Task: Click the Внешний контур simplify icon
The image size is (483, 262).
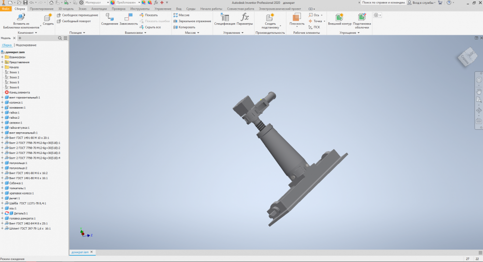Action: click(x=340, y=18)
